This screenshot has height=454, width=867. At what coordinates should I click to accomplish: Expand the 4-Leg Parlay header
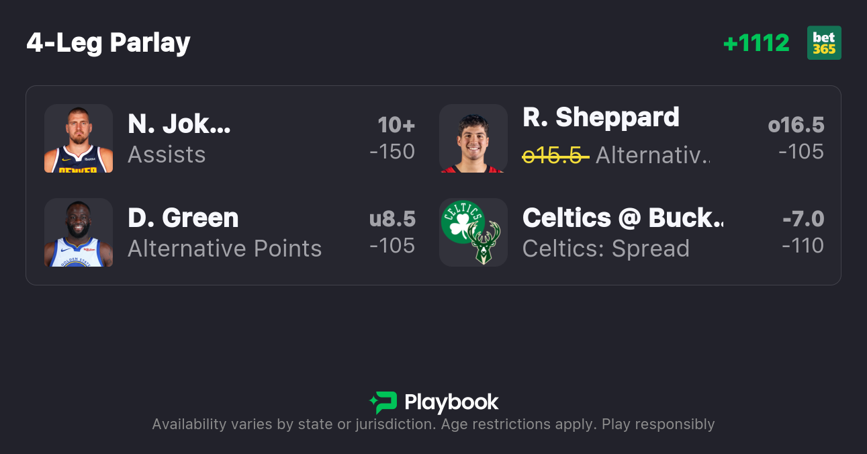click(x=108, y=42)
